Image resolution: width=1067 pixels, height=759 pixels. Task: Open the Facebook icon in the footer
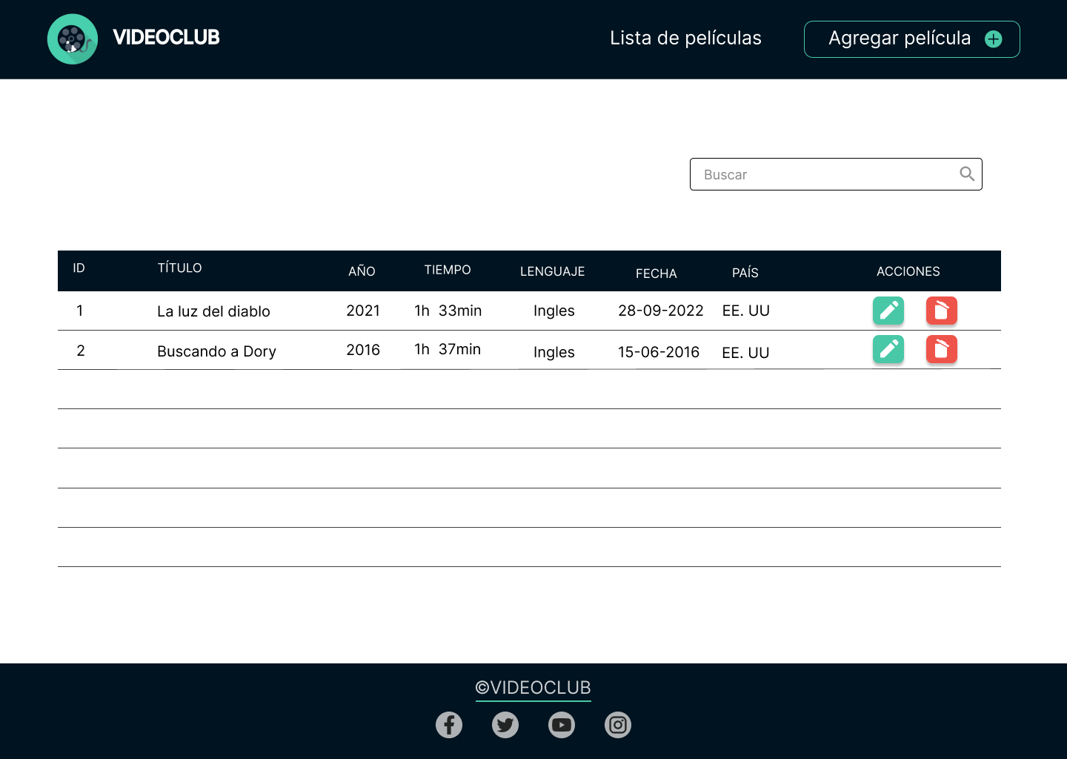pos(449,725)
